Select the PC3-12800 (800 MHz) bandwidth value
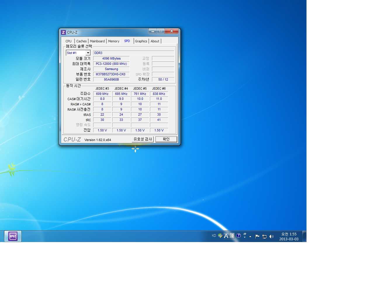Screen dimensions: 374x299 pyautogui.click(x=111, y=64)
